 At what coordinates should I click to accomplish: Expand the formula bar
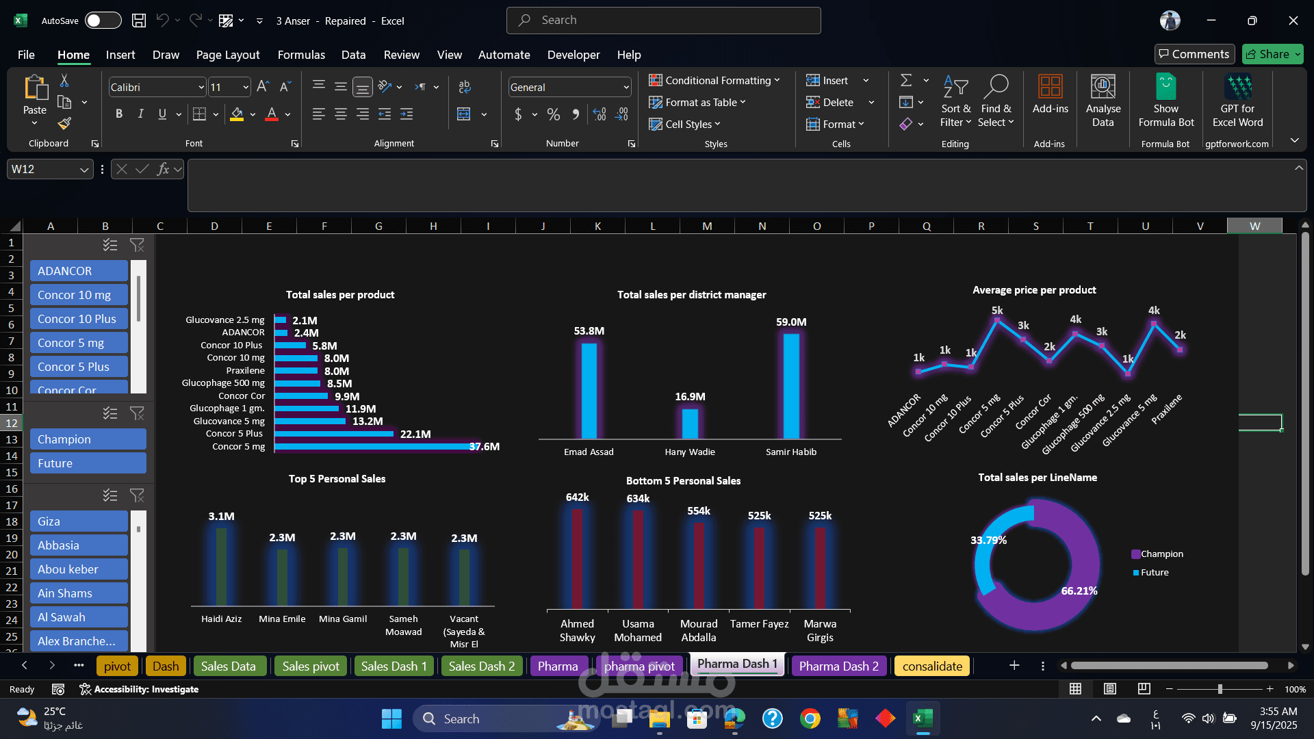pos(1298,168)
